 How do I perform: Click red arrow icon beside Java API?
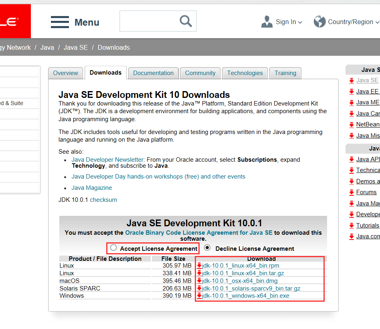point(352,159)
